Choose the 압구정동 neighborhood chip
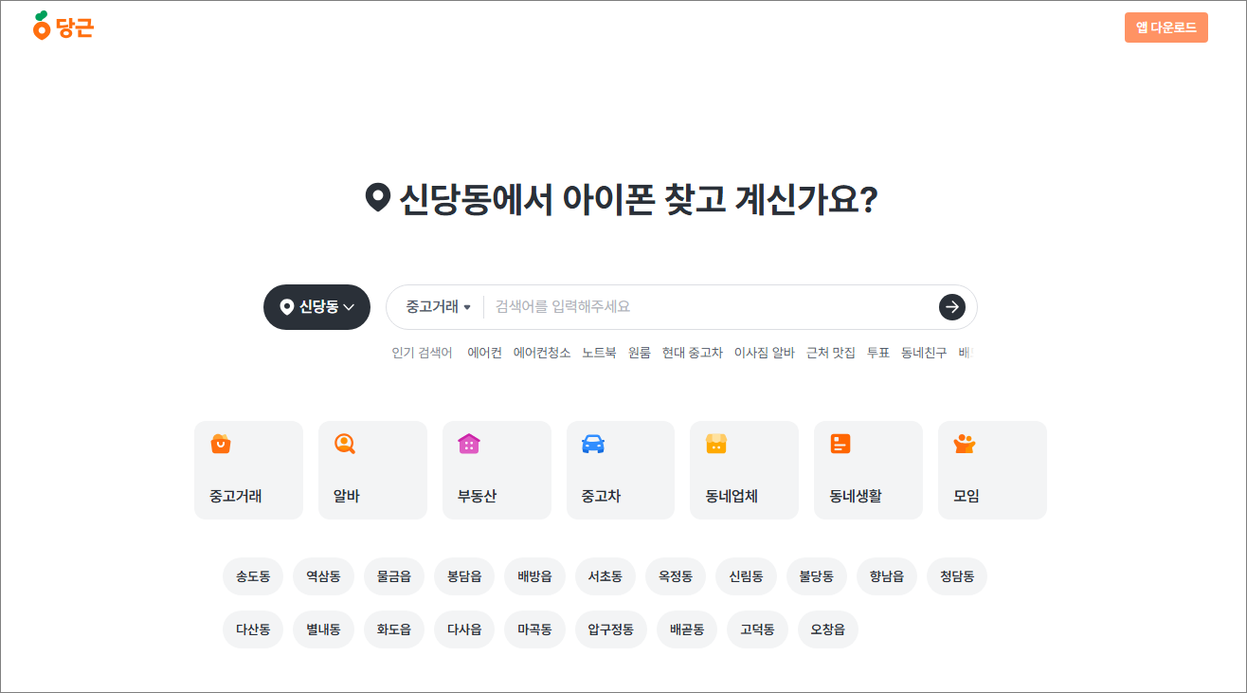Viewport: 1247px width, 693px height. click(611, 629)
